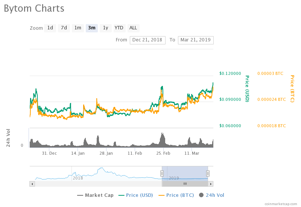This screenshot has height=207, width=301.
Task: Toggle Price (BTC) series in legend
Action: [176, 195]
